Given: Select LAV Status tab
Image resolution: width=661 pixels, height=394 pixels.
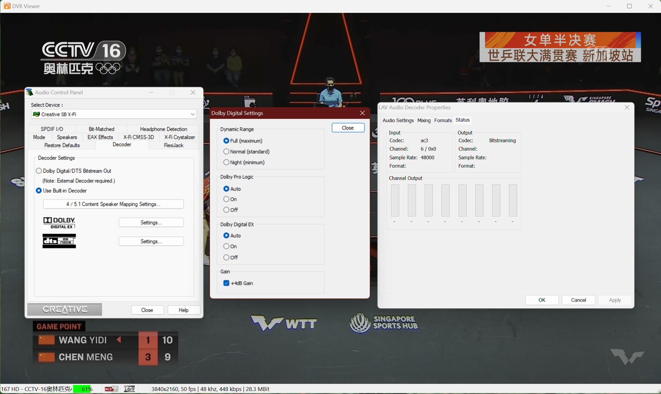Looking at the screenshot, I should pos(462,120).
